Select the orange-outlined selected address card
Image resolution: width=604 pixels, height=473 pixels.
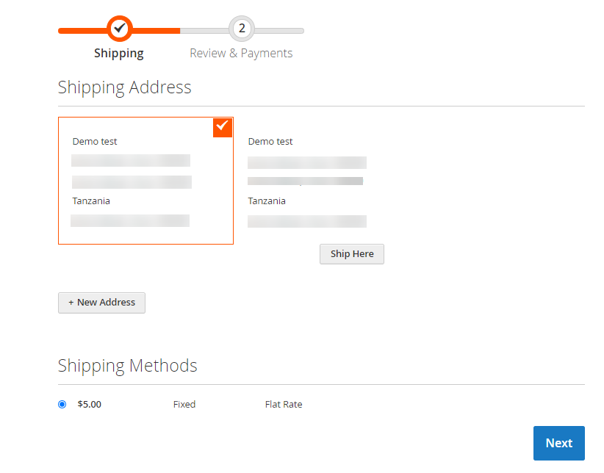point(145,180)
